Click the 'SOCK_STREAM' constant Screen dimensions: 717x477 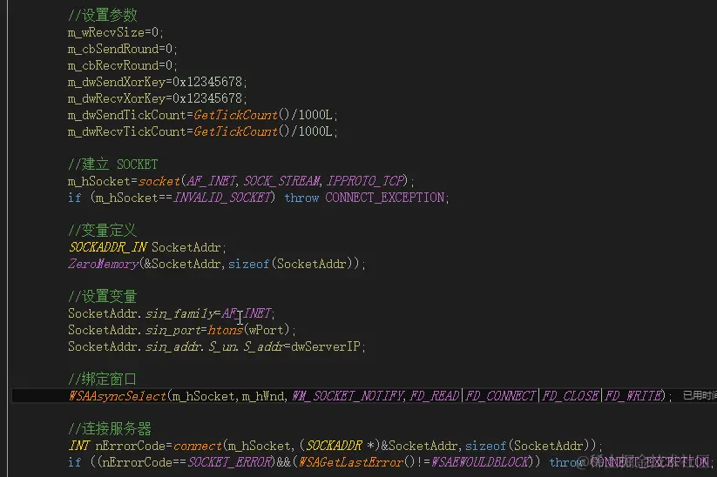click(281, 181)
